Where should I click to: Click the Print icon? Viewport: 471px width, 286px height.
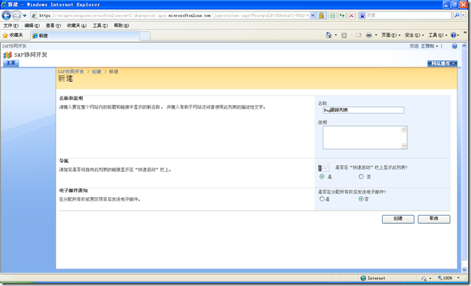coord(369,35)
